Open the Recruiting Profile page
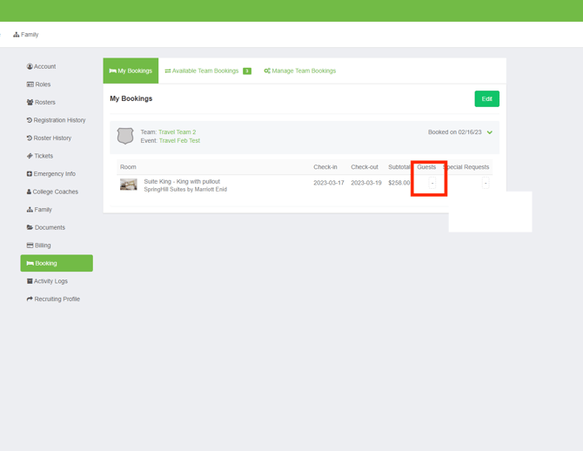This screenshot has height=451, width=583. [54, 299]
